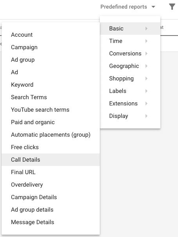Choose the Campaign Details report
The width and height of the screenshot is (178, 237).
(51, 197)
